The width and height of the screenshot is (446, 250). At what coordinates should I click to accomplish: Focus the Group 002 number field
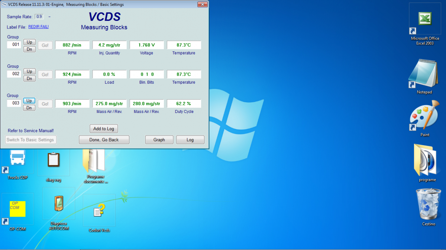(x=14, y=74)
